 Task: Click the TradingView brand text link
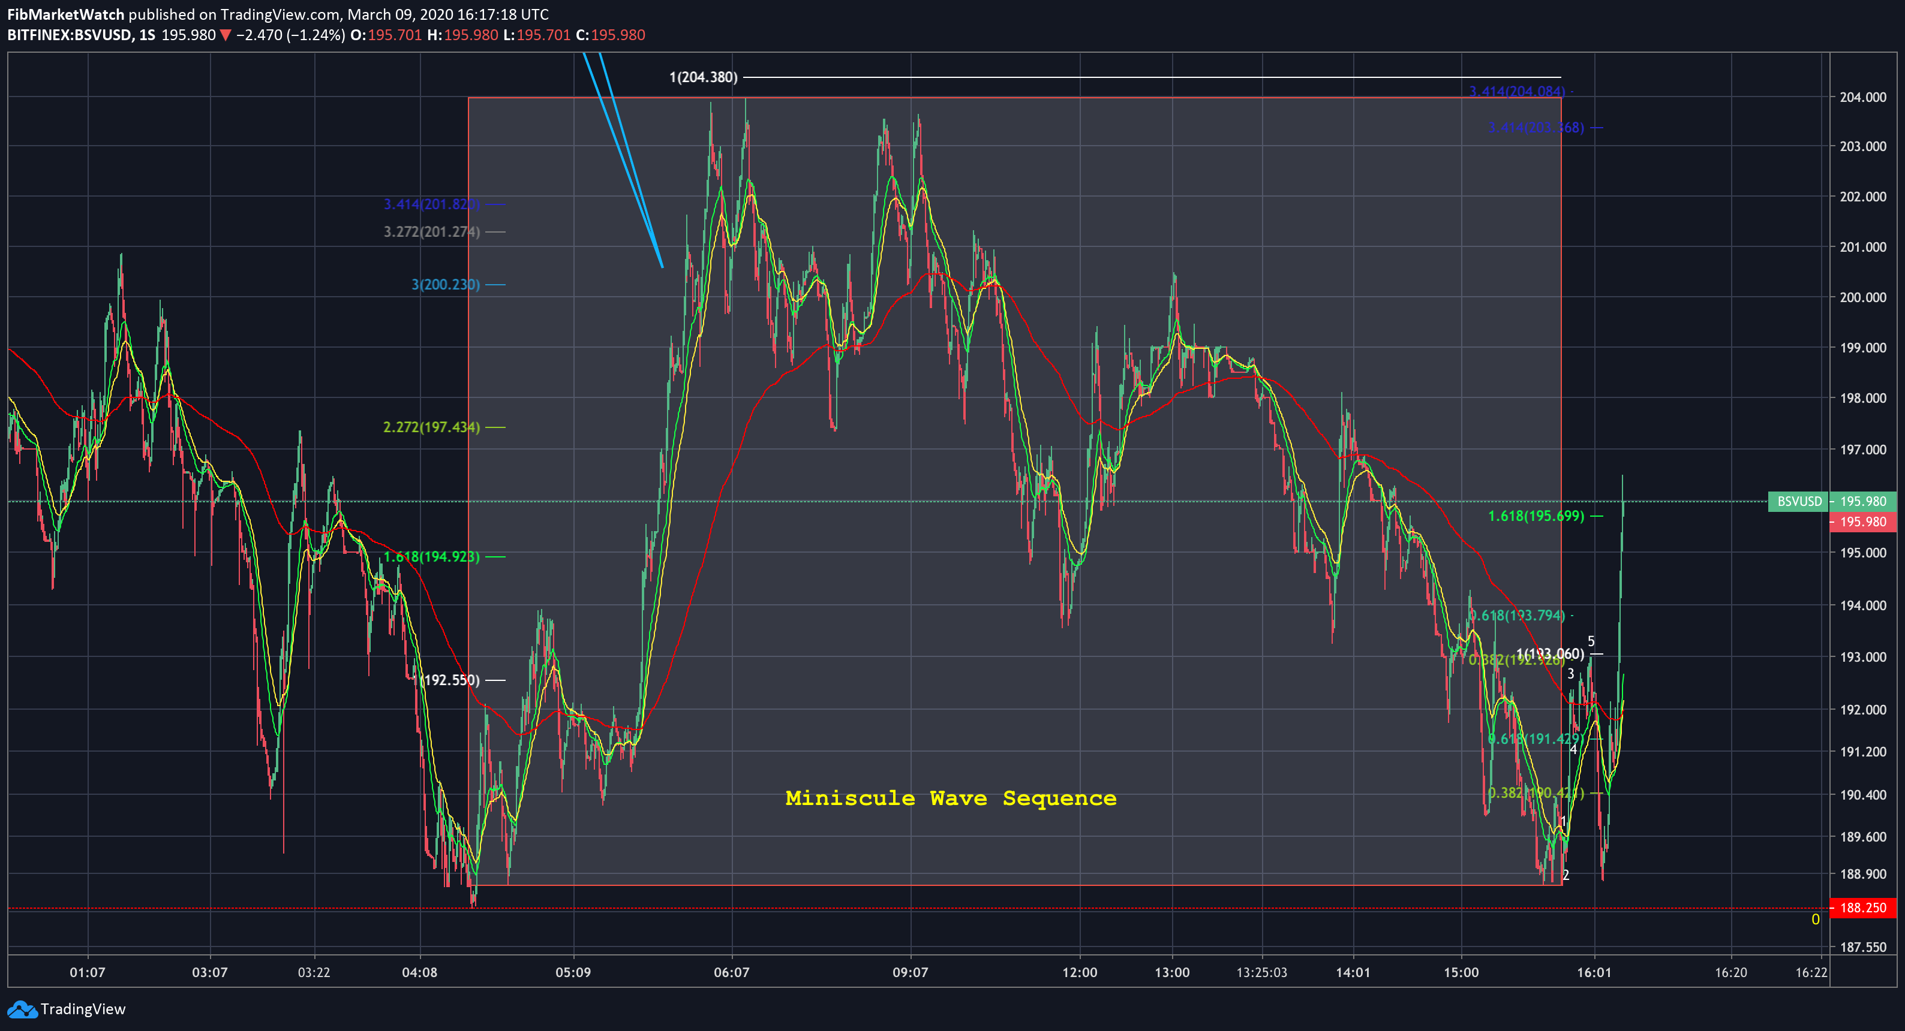tap(83, 1009)
